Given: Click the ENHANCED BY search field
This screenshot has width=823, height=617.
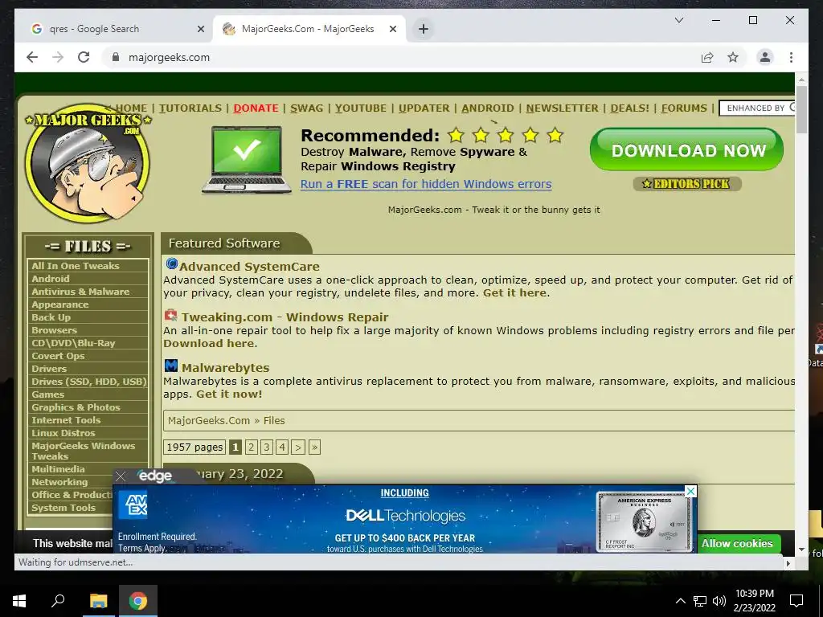Looking at the screenshot, I should coord(757,108).
